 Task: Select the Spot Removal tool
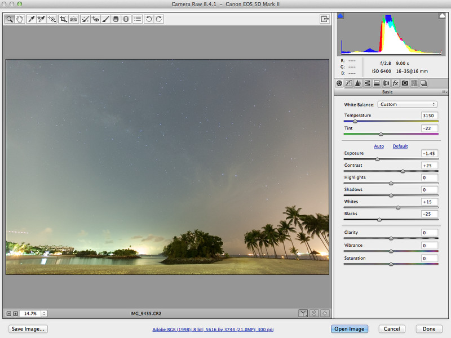point(85,19)
